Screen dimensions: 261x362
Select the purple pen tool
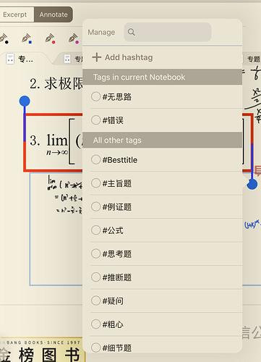coord(74,38)
